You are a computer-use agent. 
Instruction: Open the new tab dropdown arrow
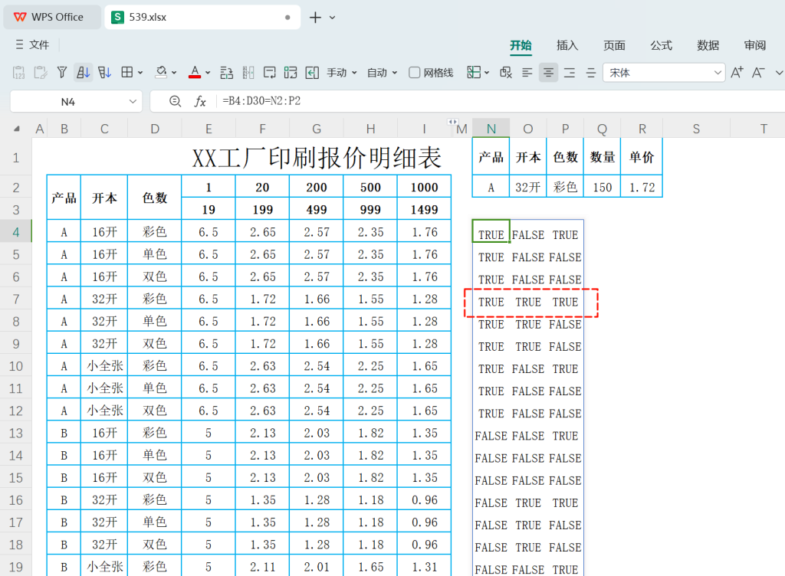[333, 18]
